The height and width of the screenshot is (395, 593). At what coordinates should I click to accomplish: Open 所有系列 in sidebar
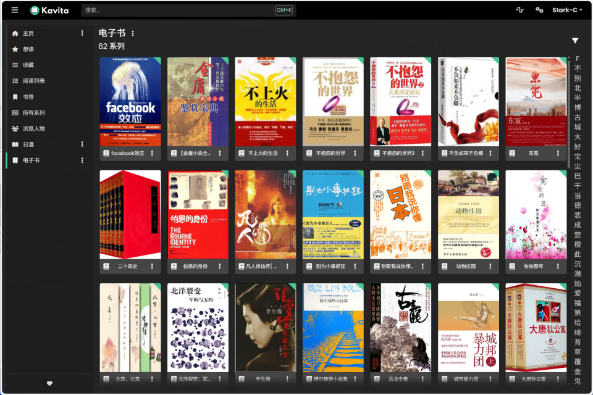(x=33, y=113)
